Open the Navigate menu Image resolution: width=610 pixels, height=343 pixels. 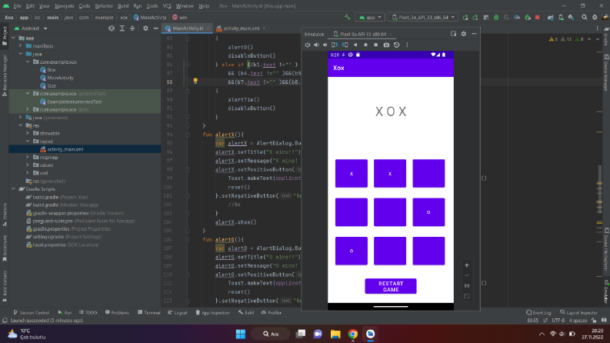[64, 6]
